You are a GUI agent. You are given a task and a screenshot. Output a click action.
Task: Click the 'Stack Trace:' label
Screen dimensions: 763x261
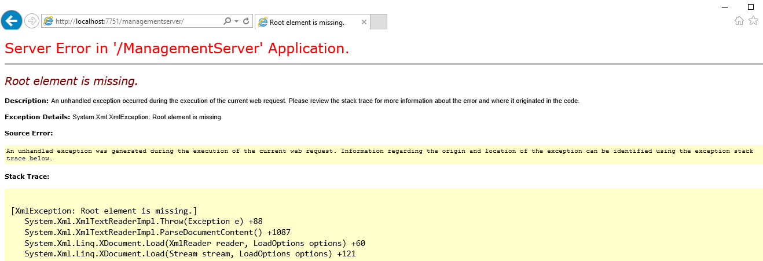coord(27,177)
